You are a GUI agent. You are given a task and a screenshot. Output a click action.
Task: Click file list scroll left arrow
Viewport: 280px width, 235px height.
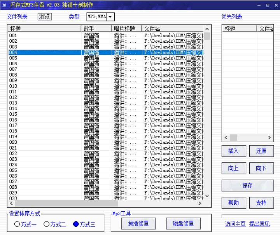(11, 203)
